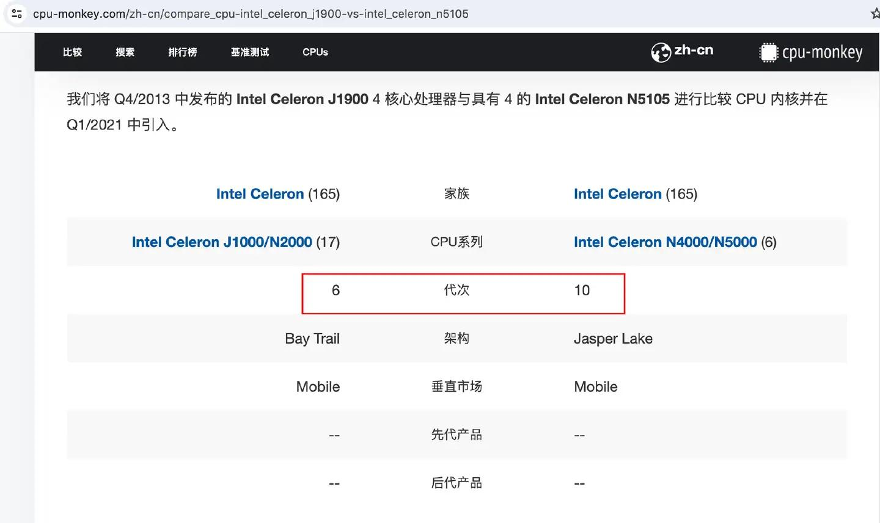Click the Jasper Lake architecture cell

pyautogui.click(x=613, y=339)
